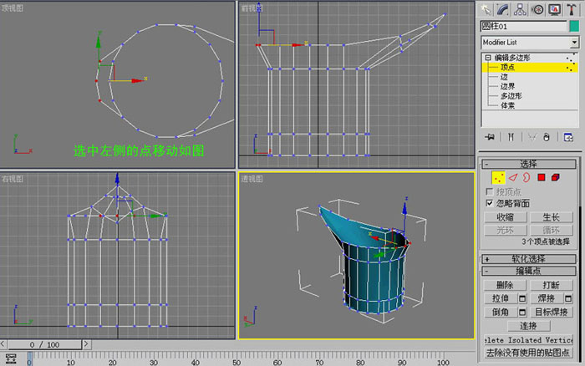This screenshot has width=585, height=366.
Task: Click the 删除 button
Action: pos(505,286)
